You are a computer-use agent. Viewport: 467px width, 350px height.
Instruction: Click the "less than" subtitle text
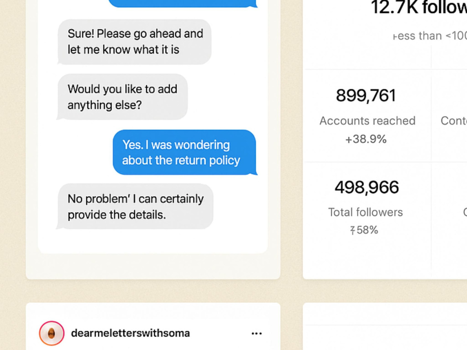coord(430,36)
